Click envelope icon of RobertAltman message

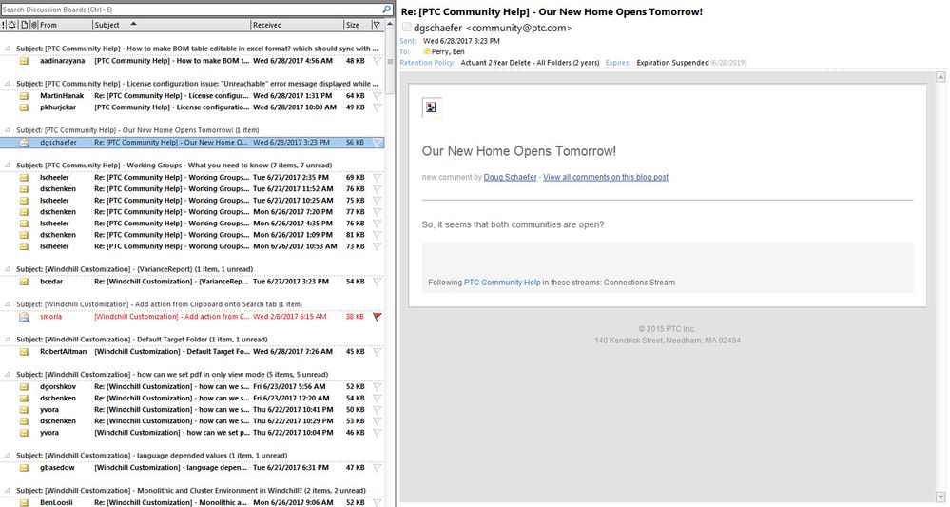[24, 351]
